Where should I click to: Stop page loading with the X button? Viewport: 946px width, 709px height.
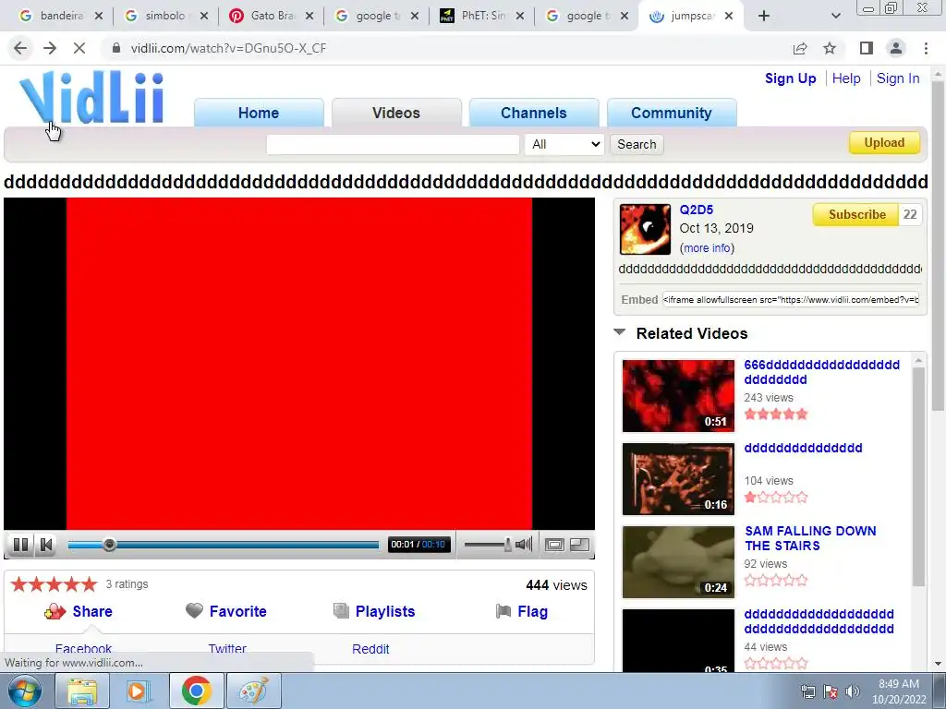coord(79,48)
